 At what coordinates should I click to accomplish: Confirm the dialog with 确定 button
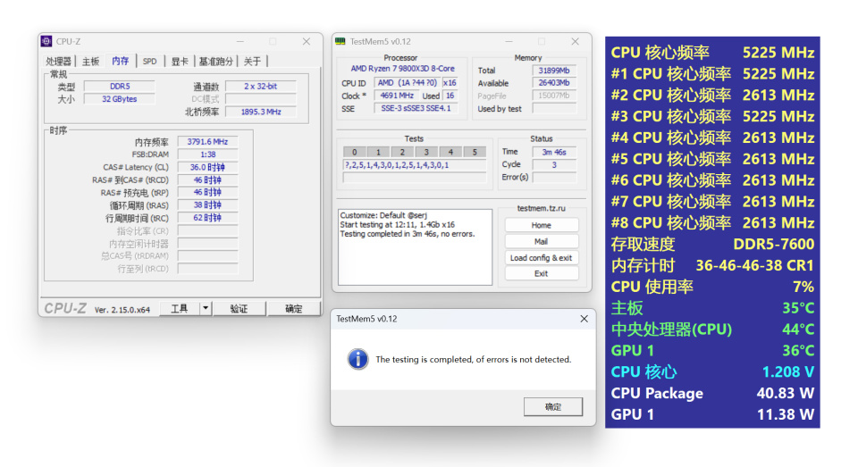click(x=553, y=407)
